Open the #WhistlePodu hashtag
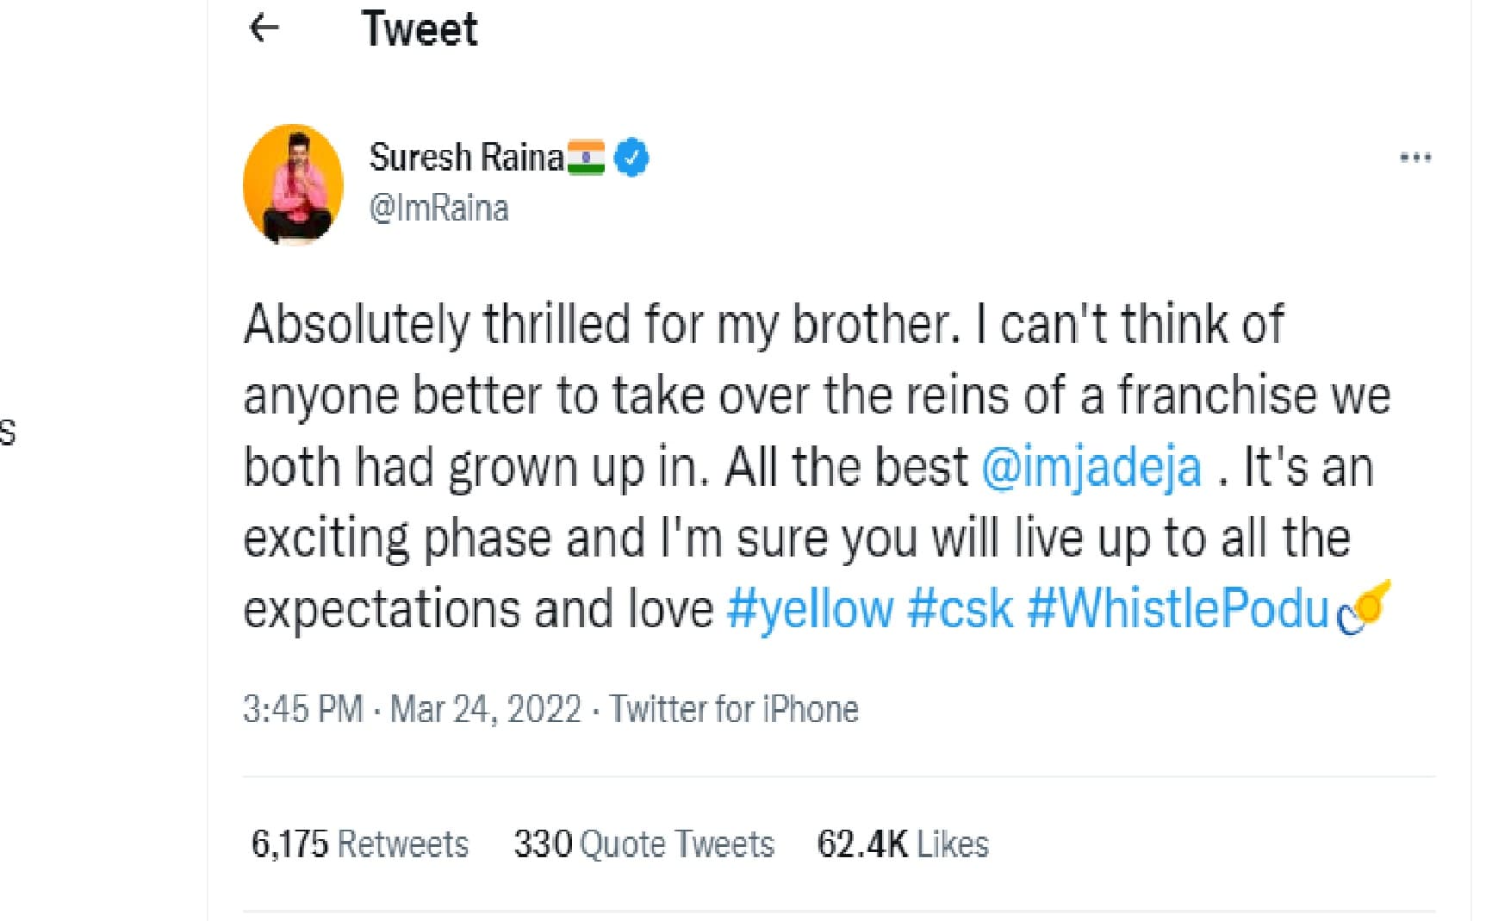The height and width of the screenshot is (921, 1486). pos(1178,609)
